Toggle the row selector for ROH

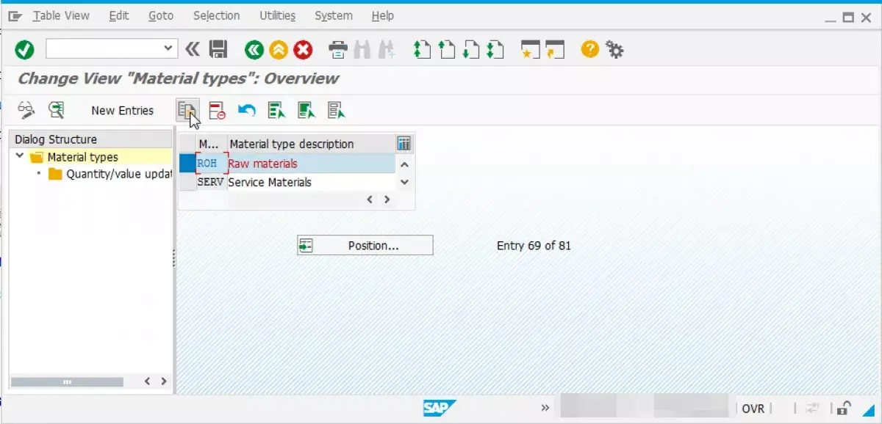187,163
